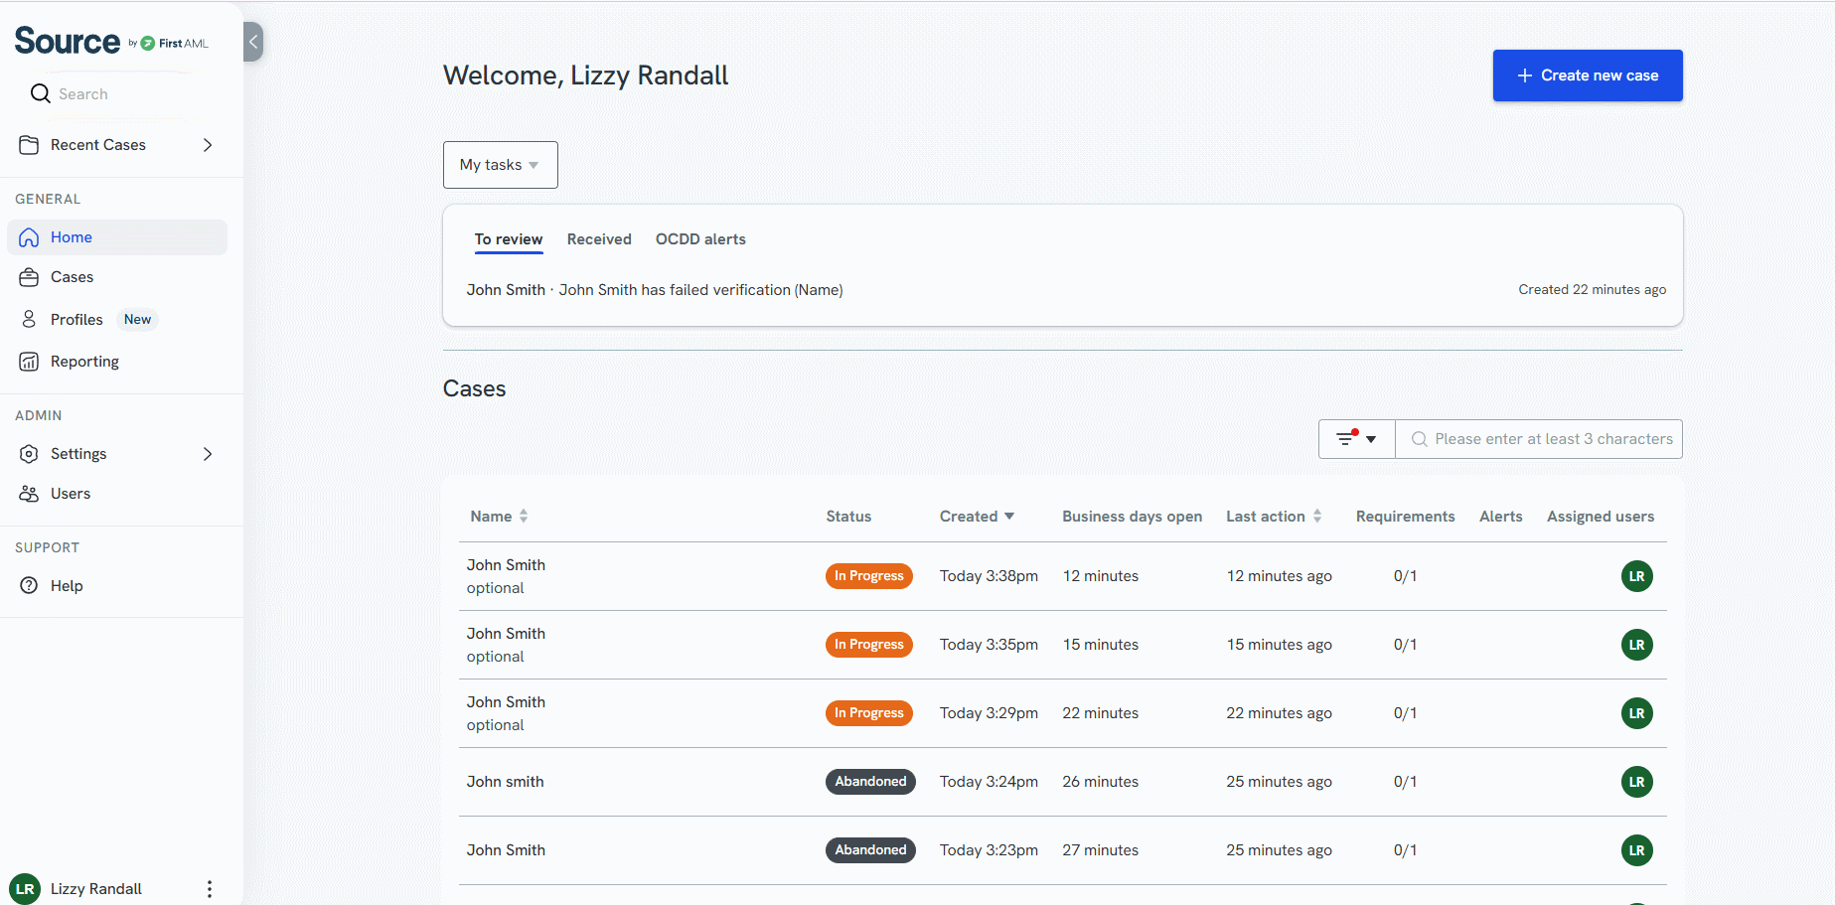Go to Home in sidebar
Viewport: 1835px width, 905px height.
[x=117, y=237]
